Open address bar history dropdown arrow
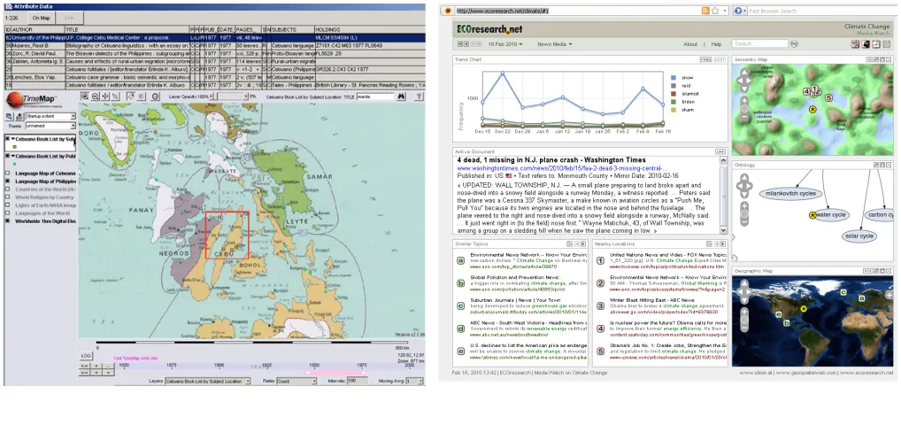 click(x=725, y=11)
